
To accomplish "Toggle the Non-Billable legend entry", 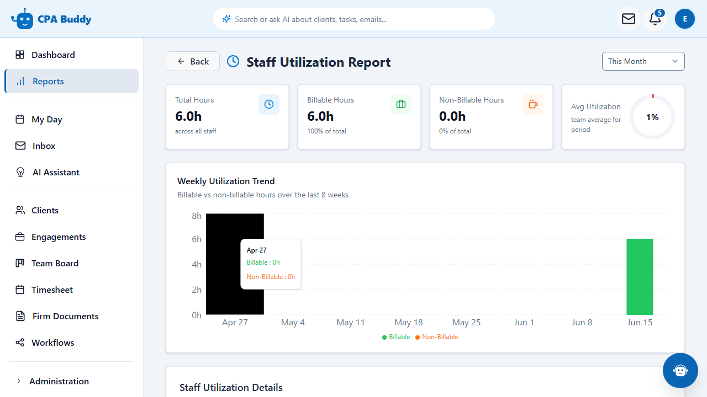I will 437,337.
